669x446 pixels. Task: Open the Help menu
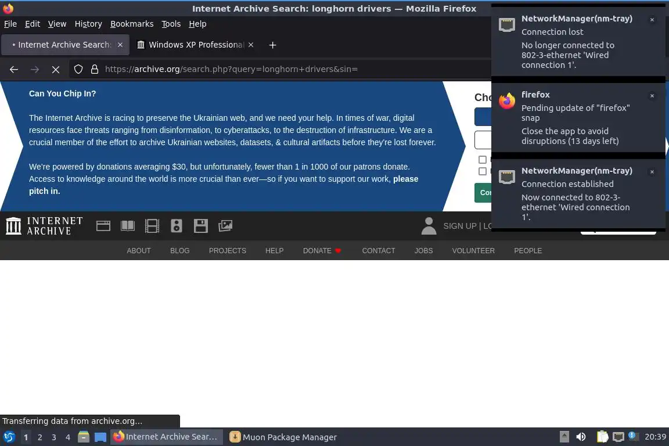point(197,24)
